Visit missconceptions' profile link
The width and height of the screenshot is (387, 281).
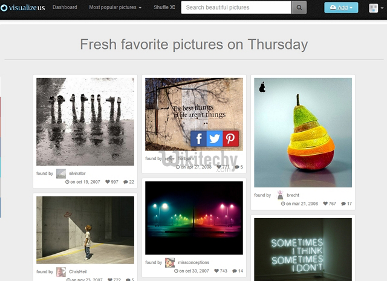coord(193,262)
